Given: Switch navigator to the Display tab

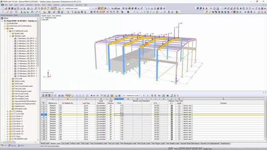Looking at the screenshot, I should tap(12, 145).
